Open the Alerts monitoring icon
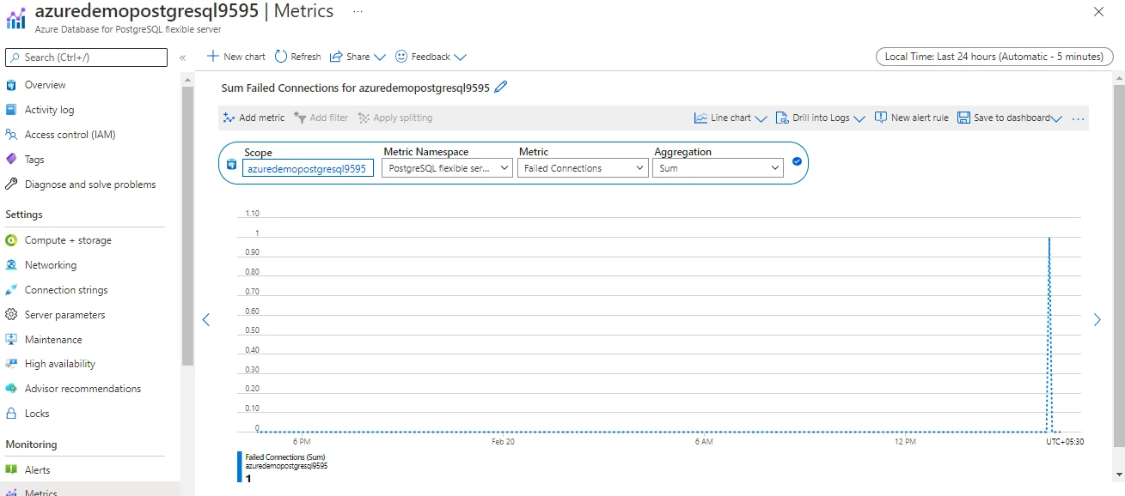Image resolution: width=1125 pixels, height=496 pixels. 10,469
